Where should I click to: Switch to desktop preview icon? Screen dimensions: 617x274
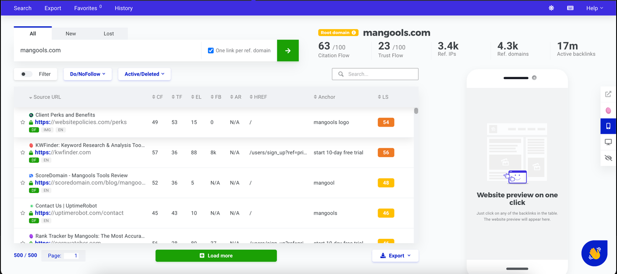[608, 142]
